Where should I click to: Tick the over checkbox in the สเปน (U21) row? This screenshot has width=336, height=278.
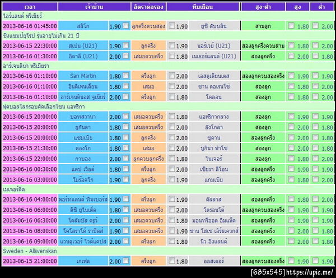tap(291, 45)
